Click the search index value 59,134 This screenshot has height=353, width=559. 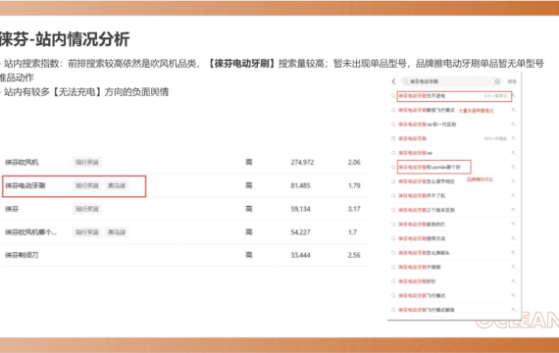[300, 209]
